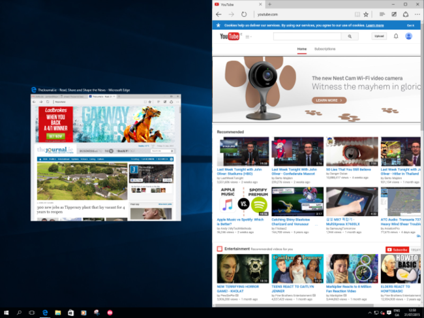Make a Web Note in Edge

pyautogui.click(x=394, y=14)
